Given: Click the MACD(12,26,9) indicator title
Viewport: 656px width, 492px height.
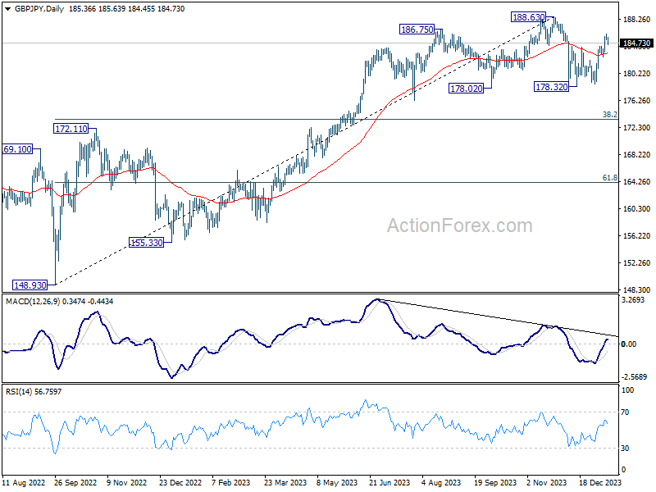Looking at the screenshot, I should [x=33, y=301].
